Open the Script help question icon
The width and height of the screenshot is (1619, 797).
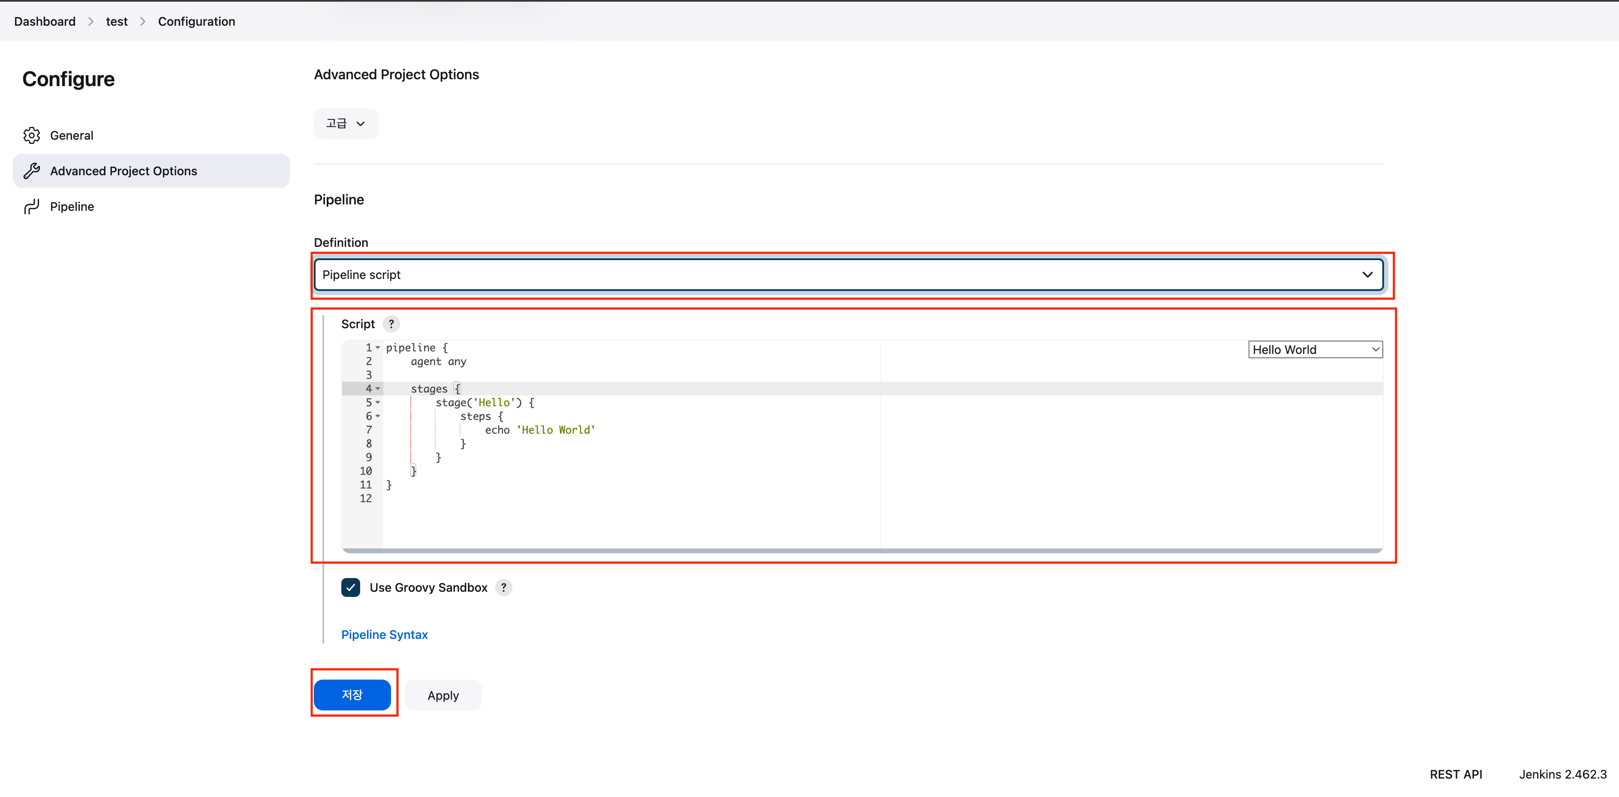pos(391,324)
